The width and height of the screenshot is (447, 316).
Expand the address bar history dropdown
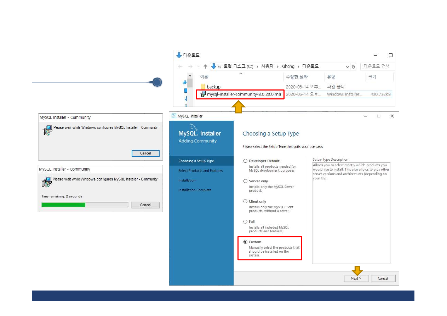click(347, 67)
